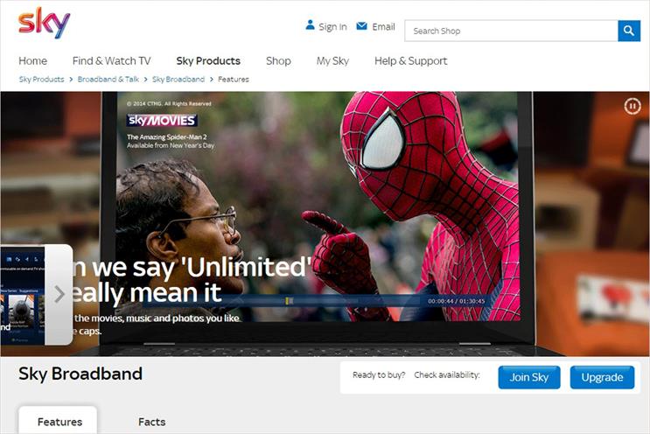Click the 'Check availability:' text
The height and width of the screenshot is (434, 650).
point(447,375)
